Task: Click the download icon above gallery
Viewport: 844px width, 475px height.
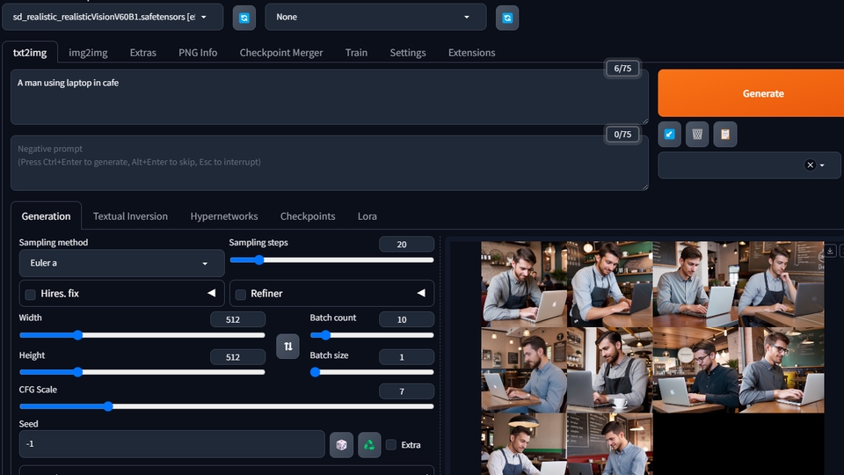Action: pyautogui.click(x=830, y=251)
